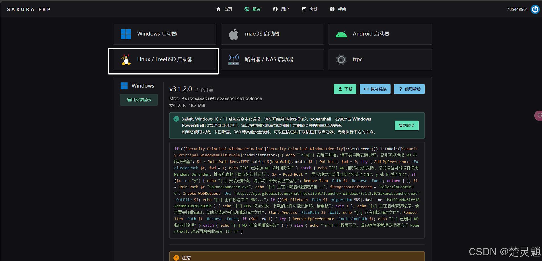
Task: Open the 商城 shop menu item
Action: coord(309,9)
